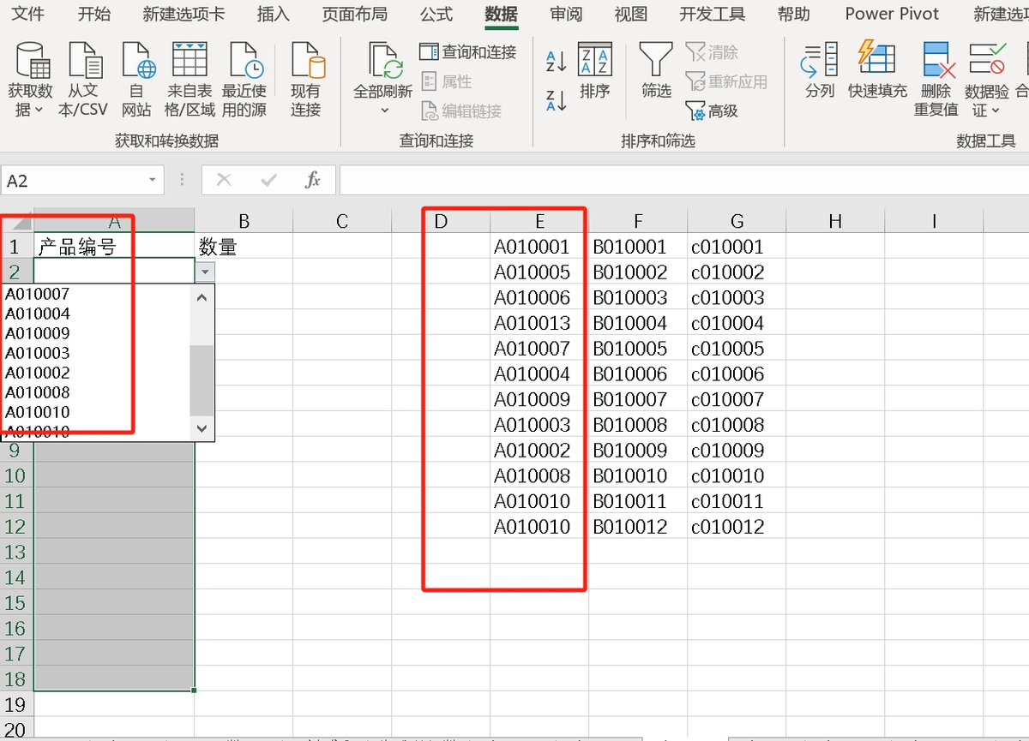Screen dimensions: 1029x741
Task: Click cell E1 with A010001
Action: coord(539,247)
